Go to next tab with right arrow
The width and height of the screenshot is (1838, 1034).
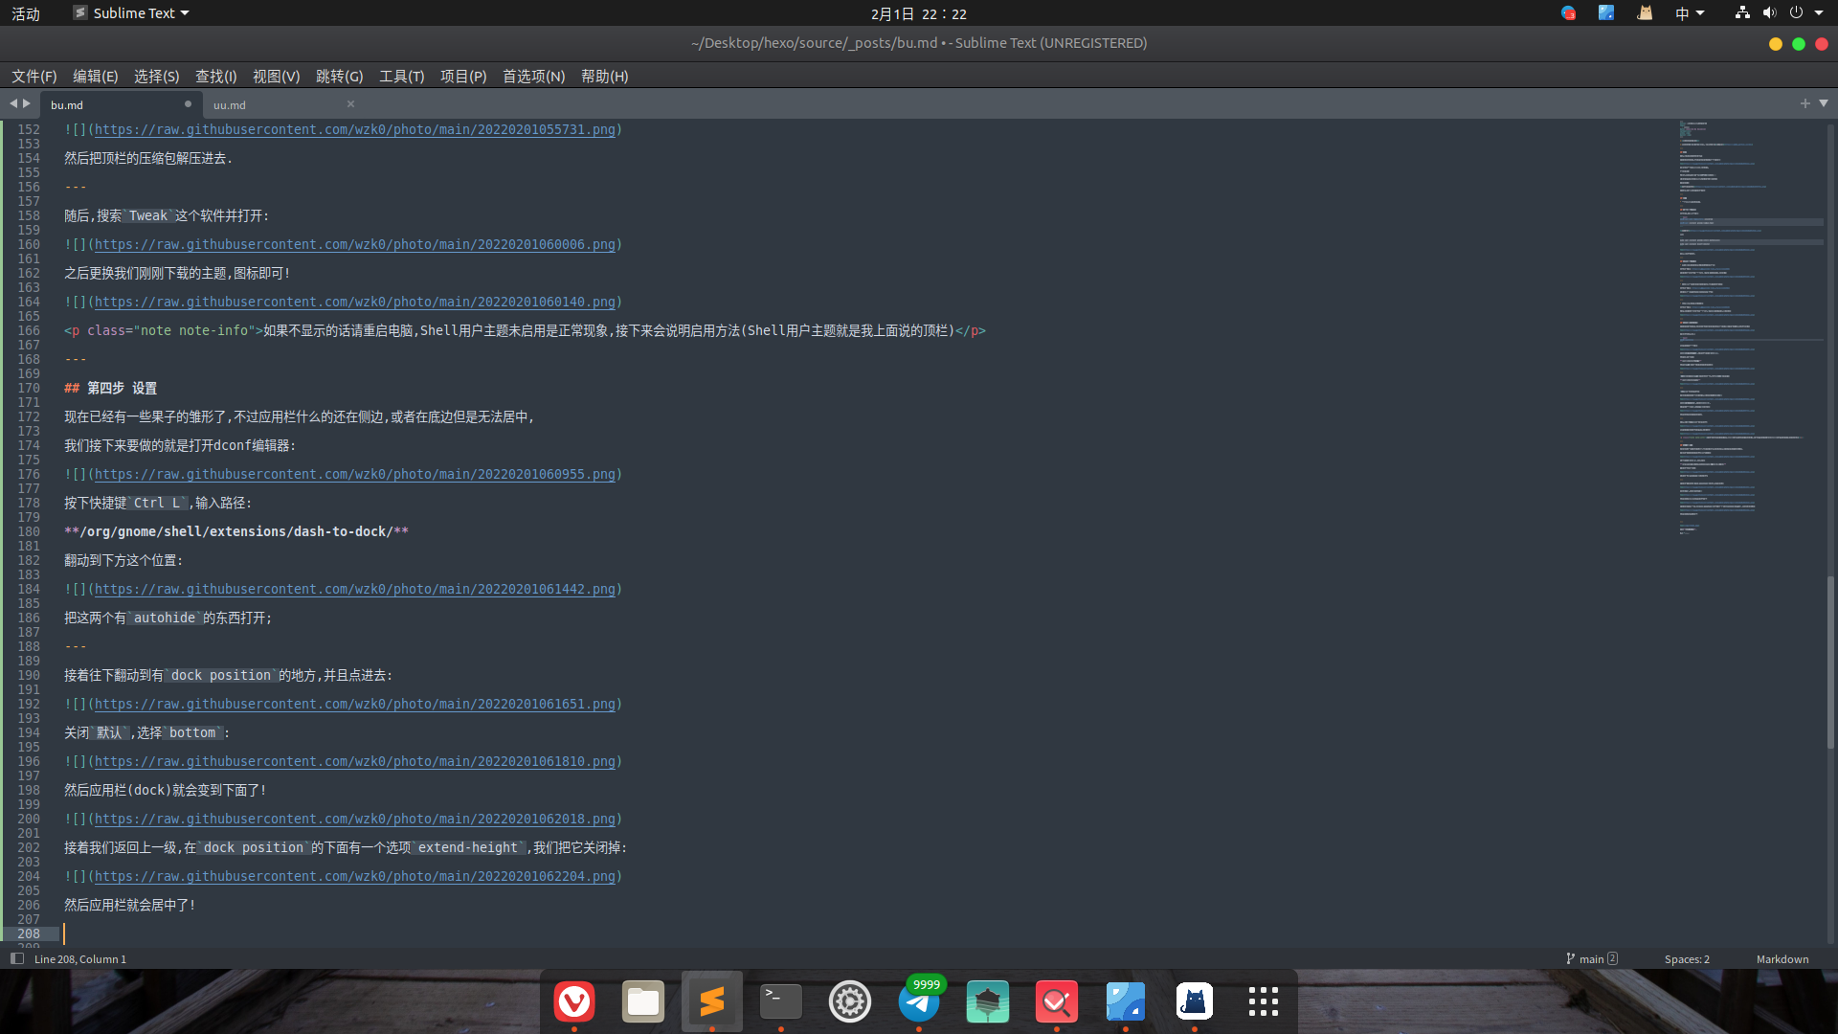27,103
